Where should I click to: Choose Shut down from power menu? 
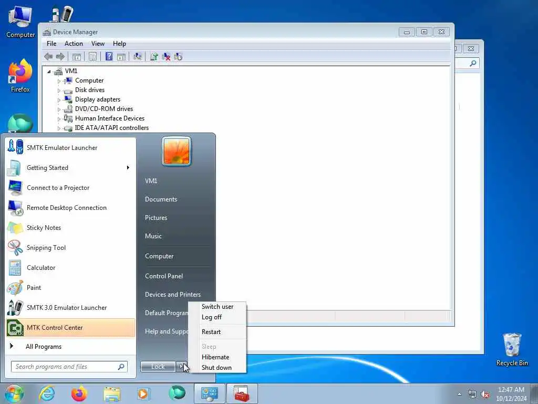pyautogui.click(x=218, y=368)
